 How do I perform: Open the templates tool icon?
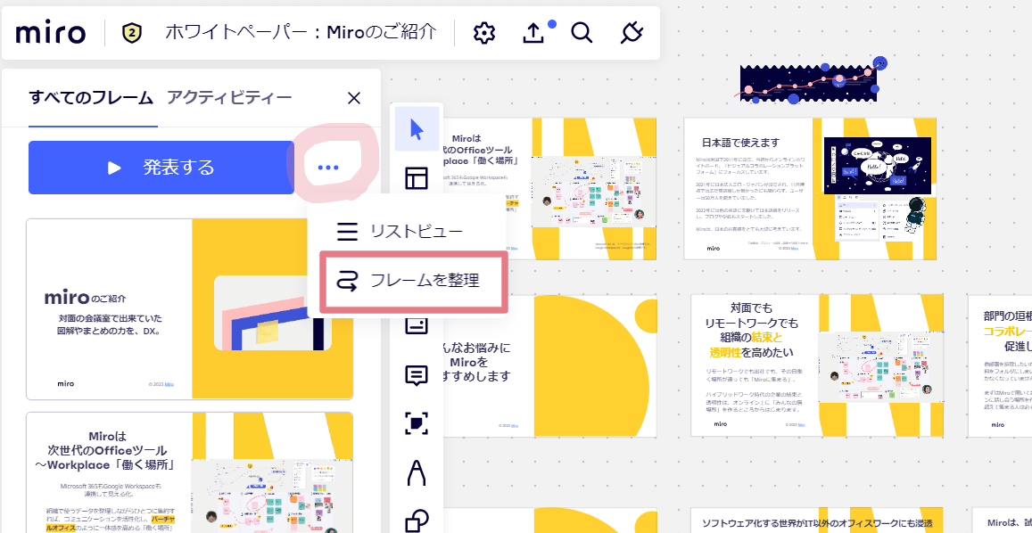pyautogui.click(x=417, y=178)
